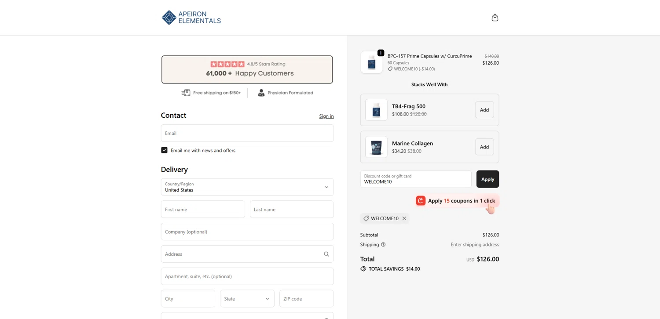Click the physician formulated icon
660x319 pixels.
point(261,93)
